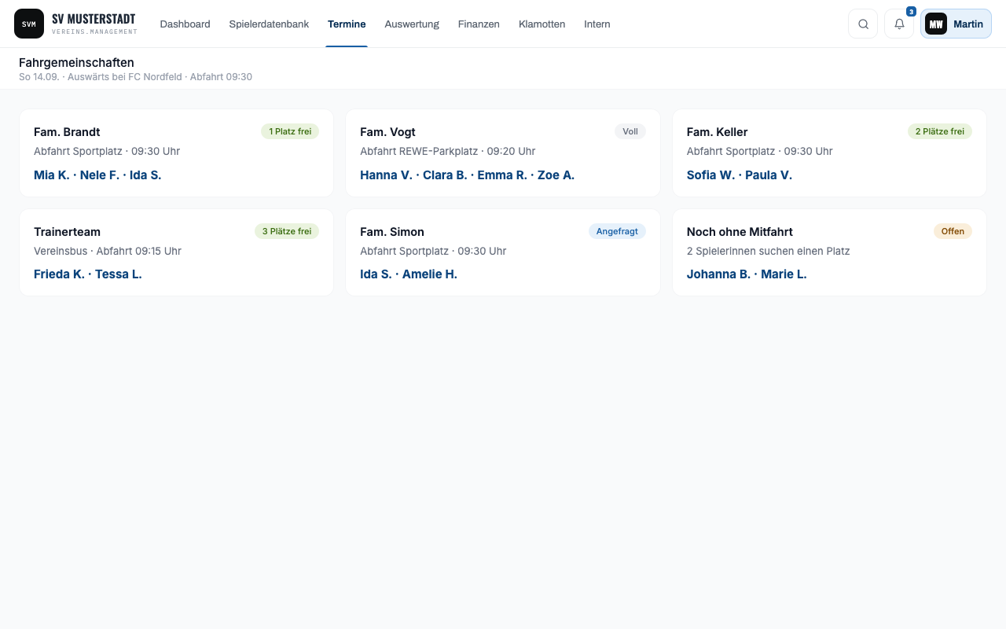Image resolution: width=1006 pixels, height=629 pixels.
Task: Open player link Sofia W.
Action: pyautogui.click(x=710, y=175)
